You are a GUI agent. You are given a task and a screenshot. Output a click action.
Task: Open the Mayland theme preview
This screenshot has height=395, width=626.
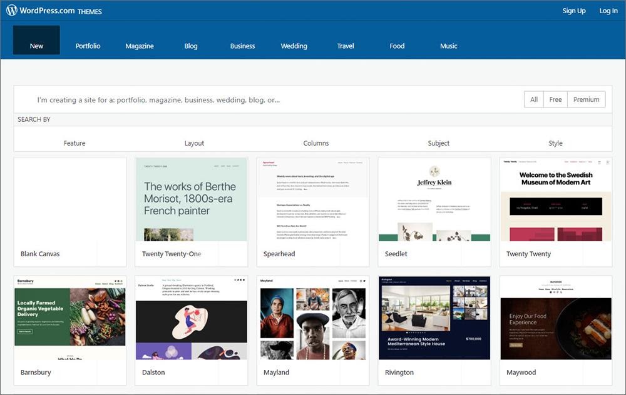click(x=313, y=318)
